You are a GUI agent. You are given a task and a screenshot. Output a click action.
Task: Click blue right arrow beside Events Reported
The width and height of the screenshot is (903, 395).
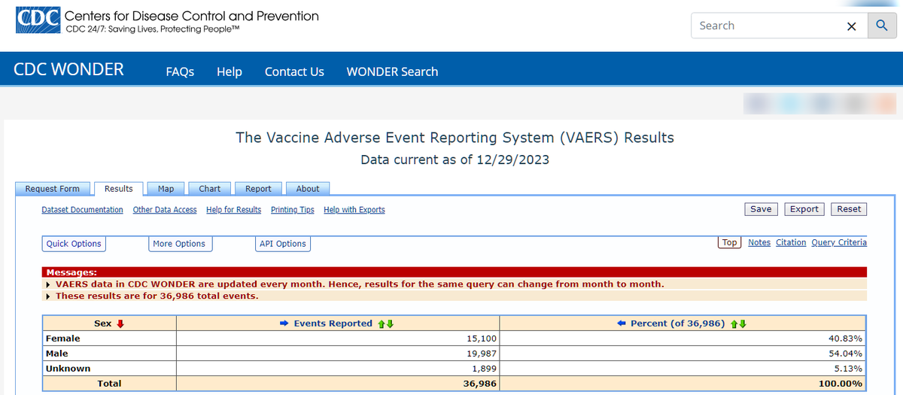tap(284, 324)
